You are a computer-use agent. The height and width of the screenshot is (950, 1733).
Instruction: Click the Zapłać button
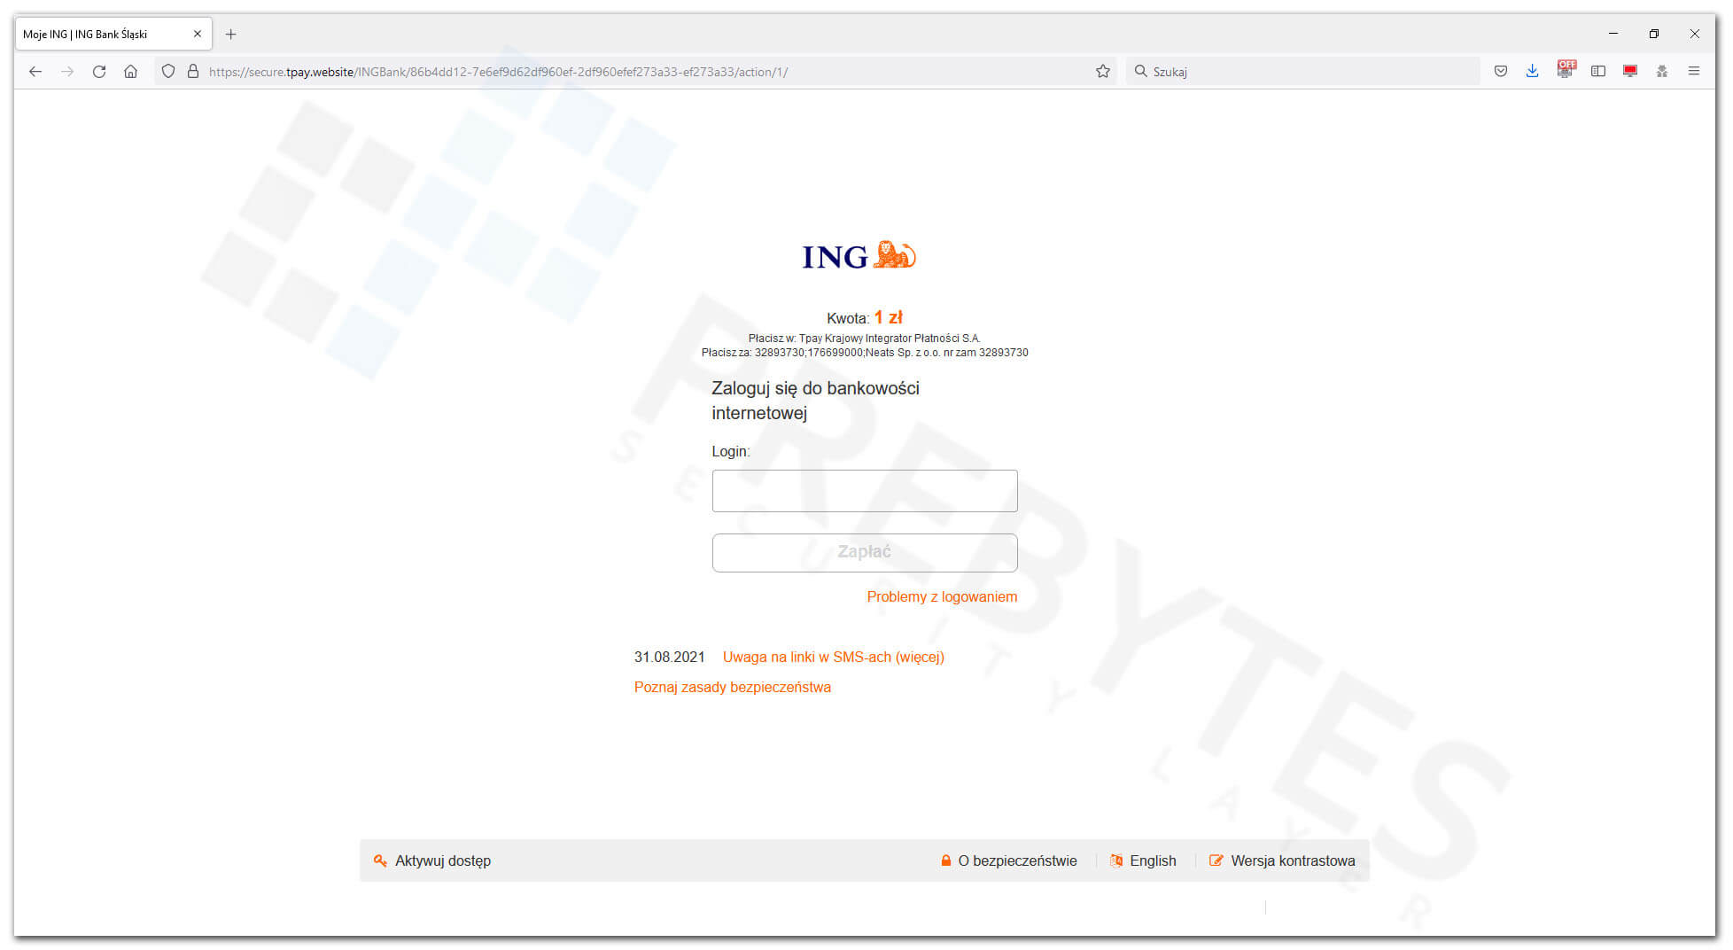[865, 553]
